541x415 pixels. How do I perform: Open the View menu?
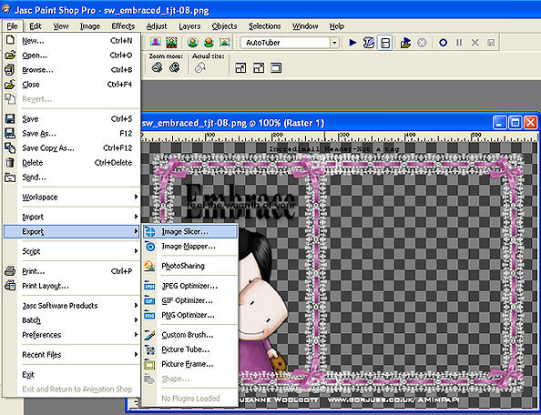(61, 26)
